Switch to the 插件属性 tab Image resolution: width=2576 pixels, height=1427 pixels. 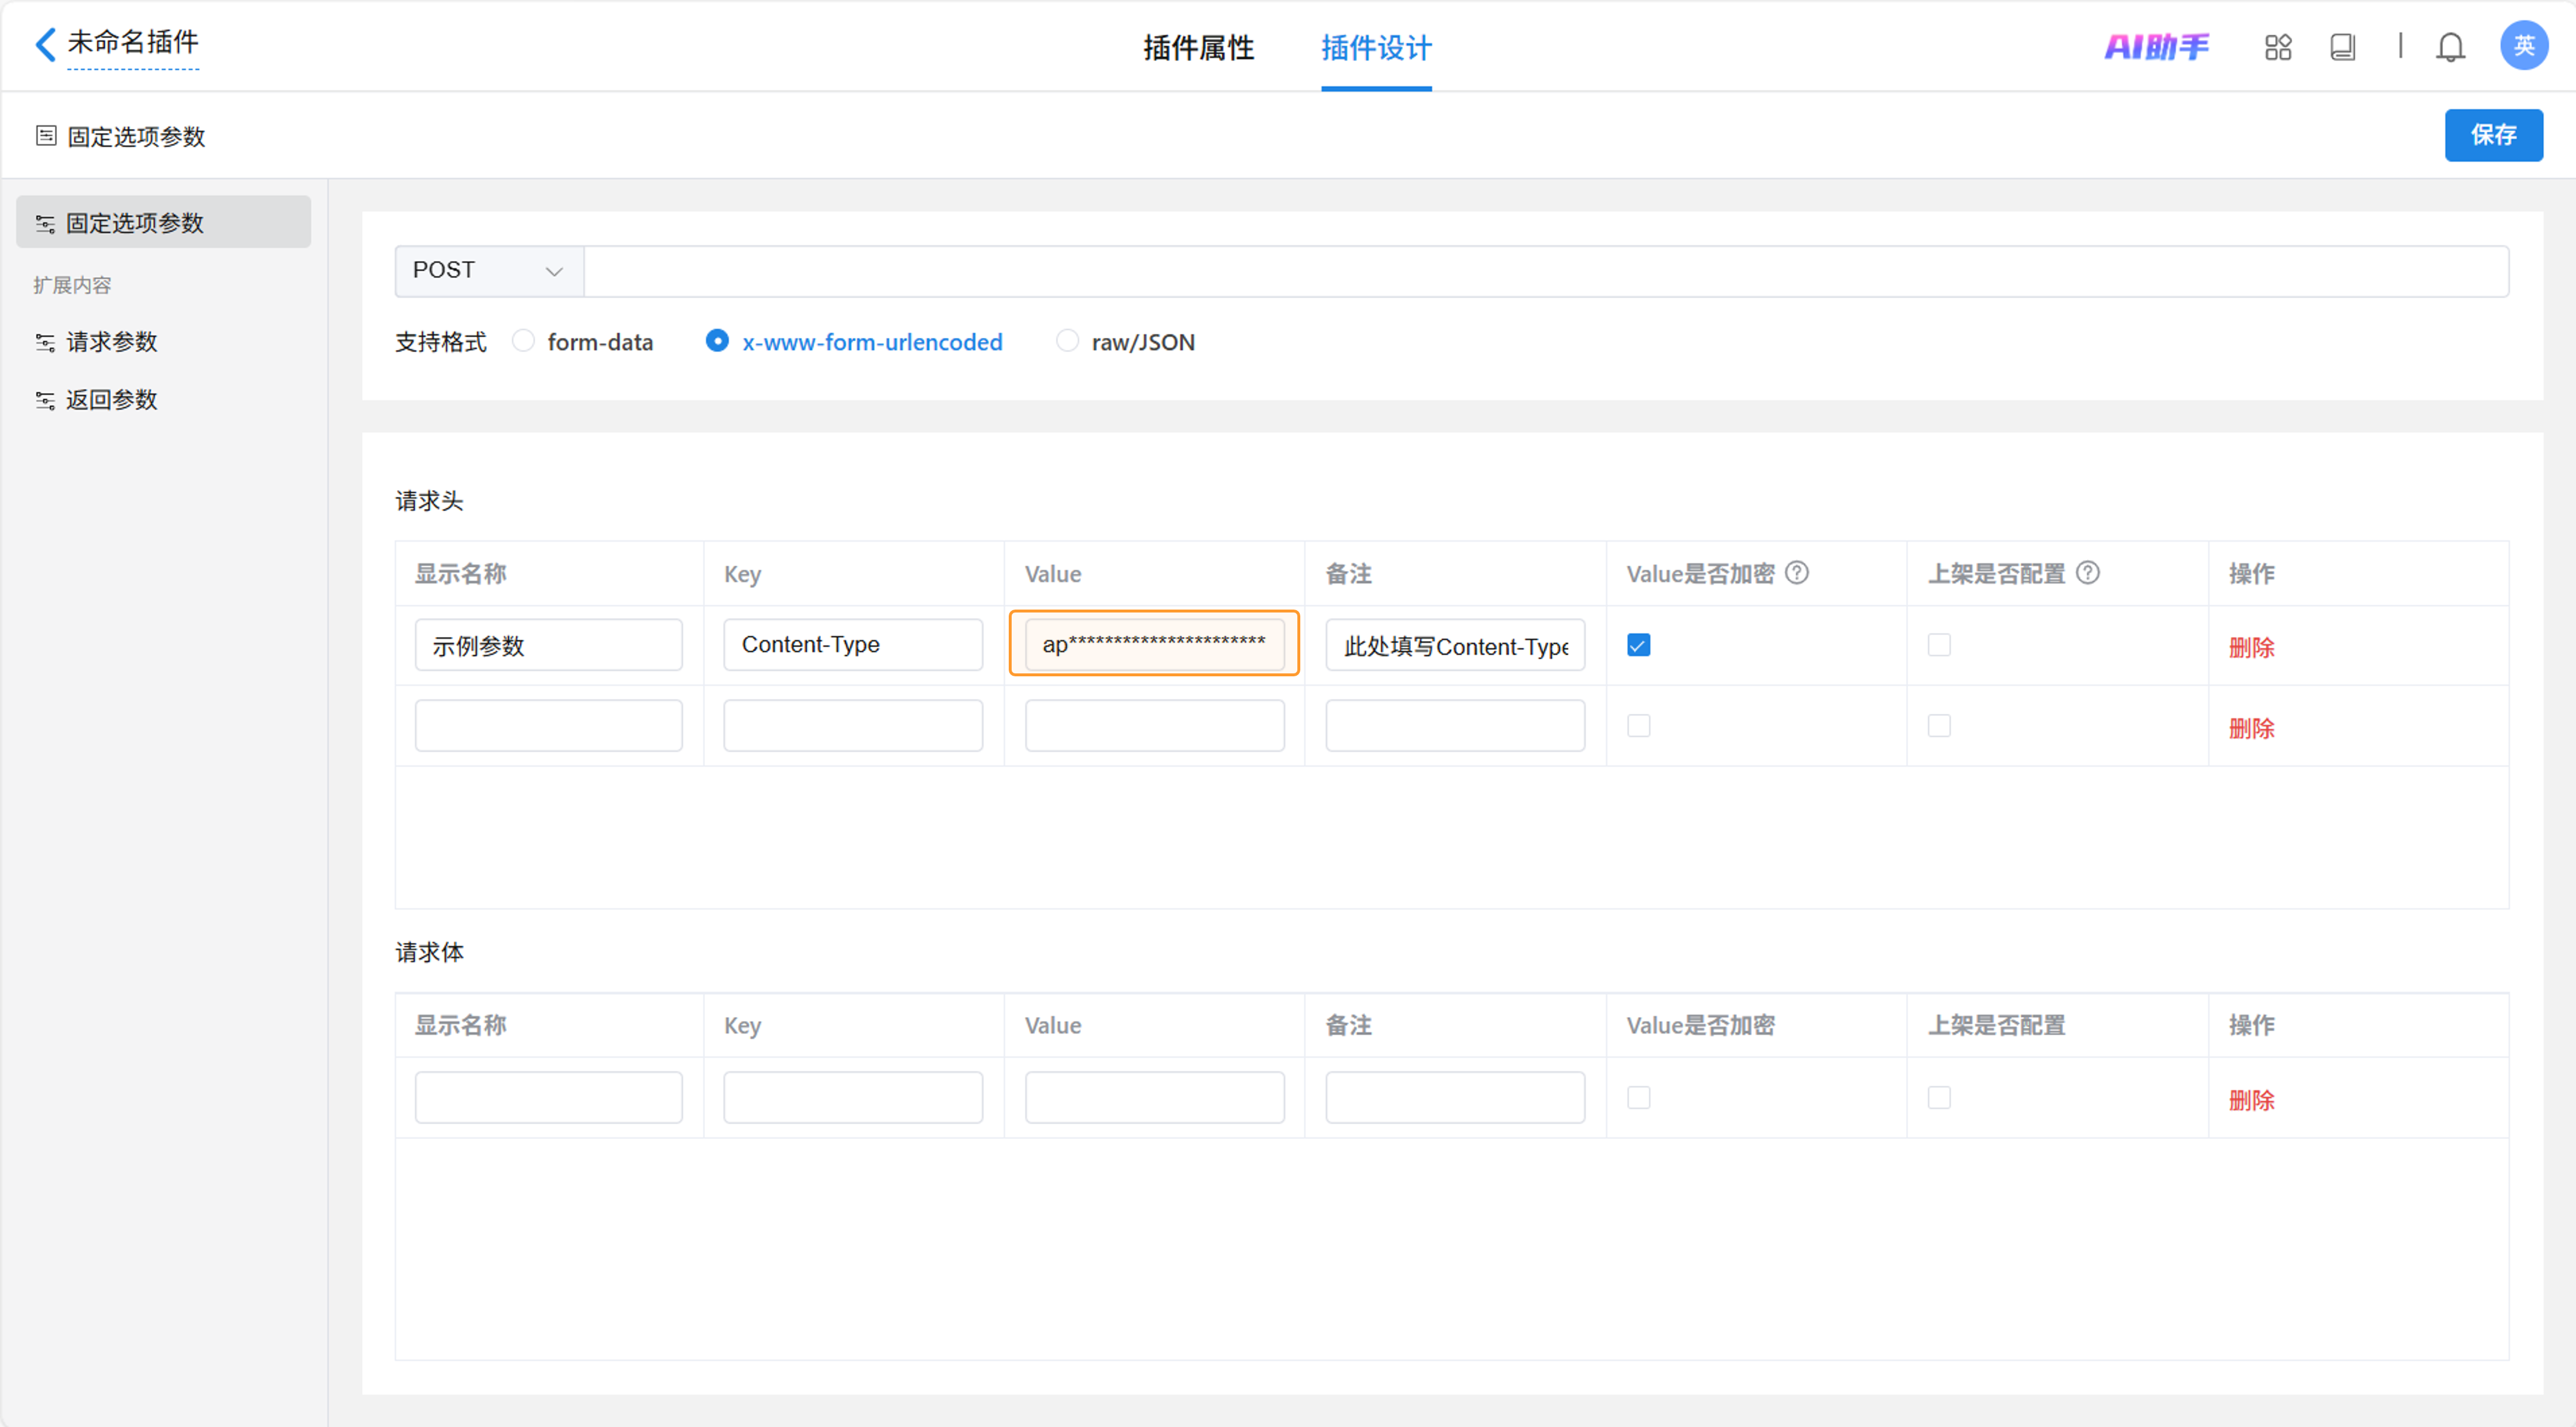tap(1198, 47)
